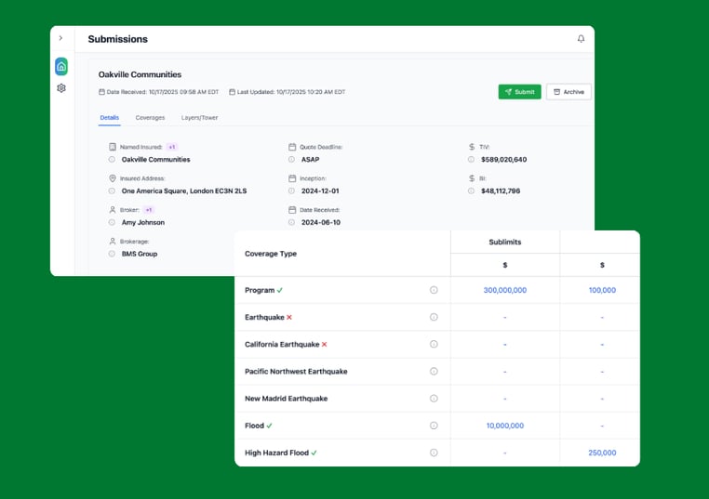Open settings gear in sidebar
The height and width of the screenshot is (499, 709).
pos(61,88)
